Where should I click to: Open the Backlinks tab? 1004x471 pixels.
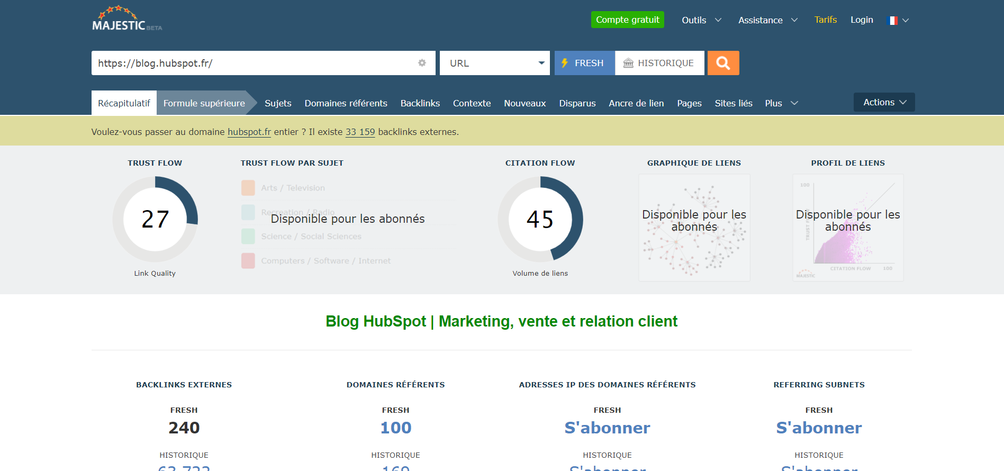pyautogui.click(x=420, y=103)
